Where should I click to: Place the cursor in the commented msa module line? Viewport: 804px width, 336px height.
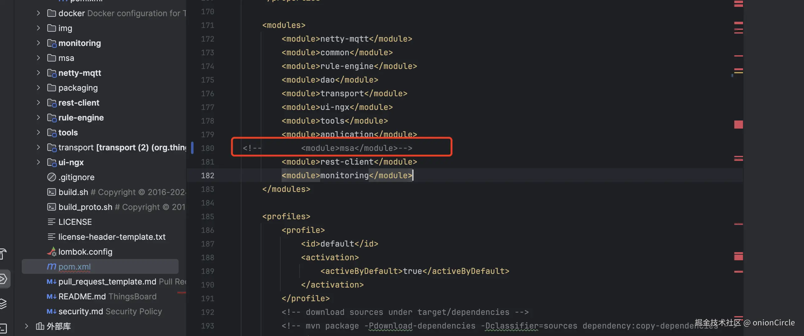346,148
